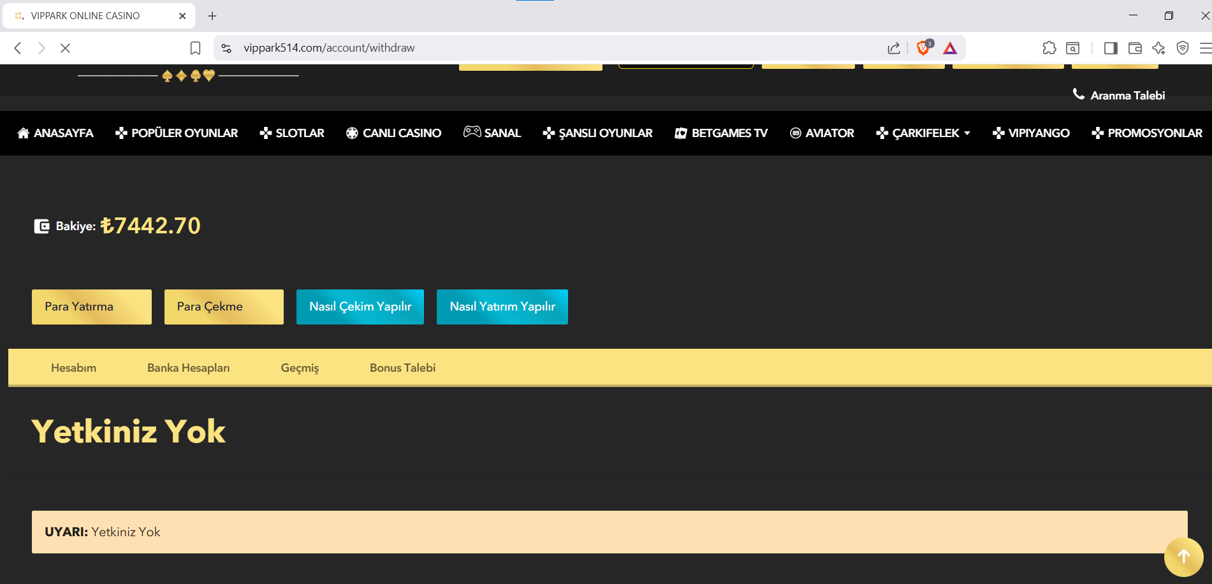This screenshot has height=584, width=1212.
Task: Go to CANLI CASINO menu item
Action: (394, 133)
